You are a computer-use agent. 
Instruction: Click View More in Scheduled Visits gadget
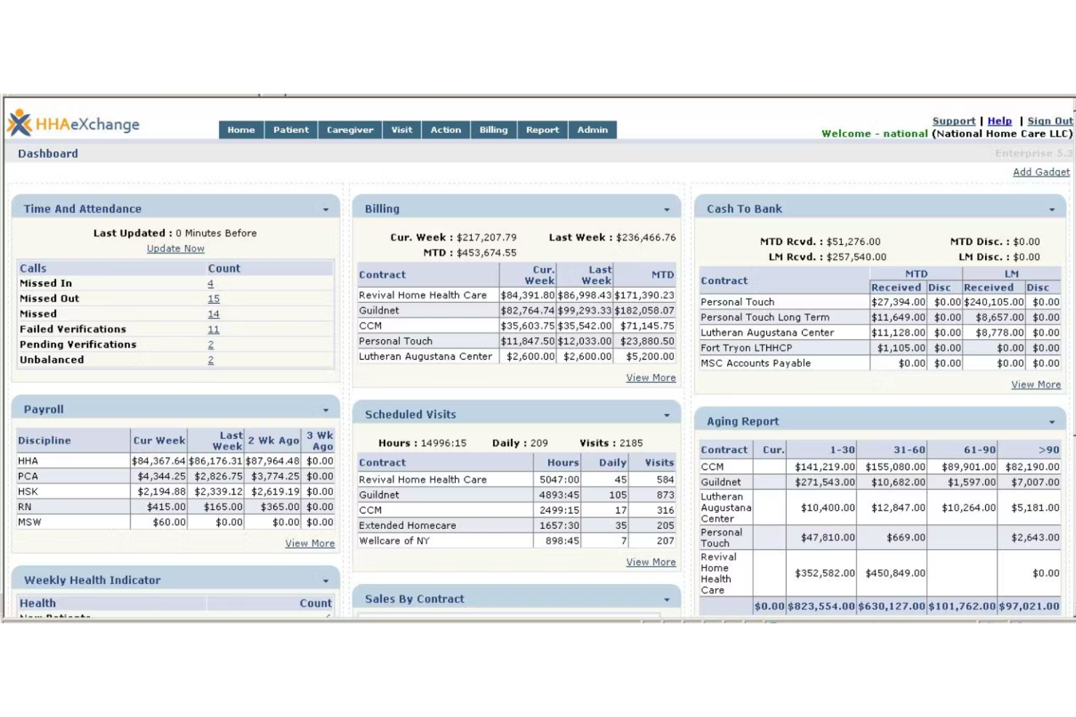[651, 562]
